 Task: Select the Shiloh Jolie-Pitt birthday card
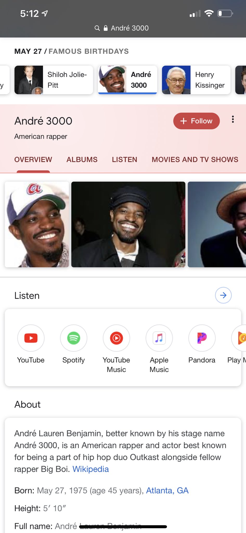[54, 80]
